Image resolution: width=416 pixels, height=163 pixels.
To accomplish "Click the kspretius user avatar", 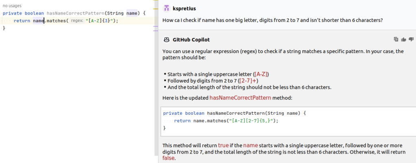I will tap(166, 9).
